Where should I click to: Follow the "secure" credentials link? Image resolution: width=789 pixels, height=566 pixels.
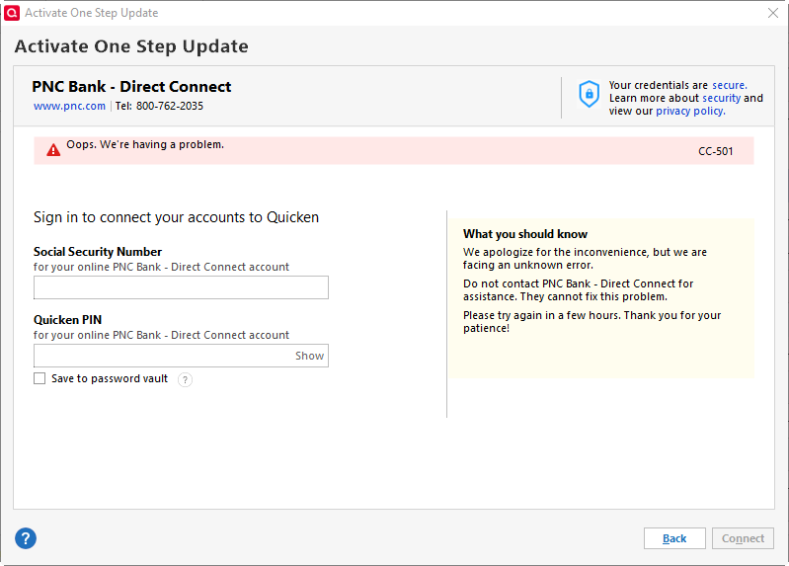point(729,85)
